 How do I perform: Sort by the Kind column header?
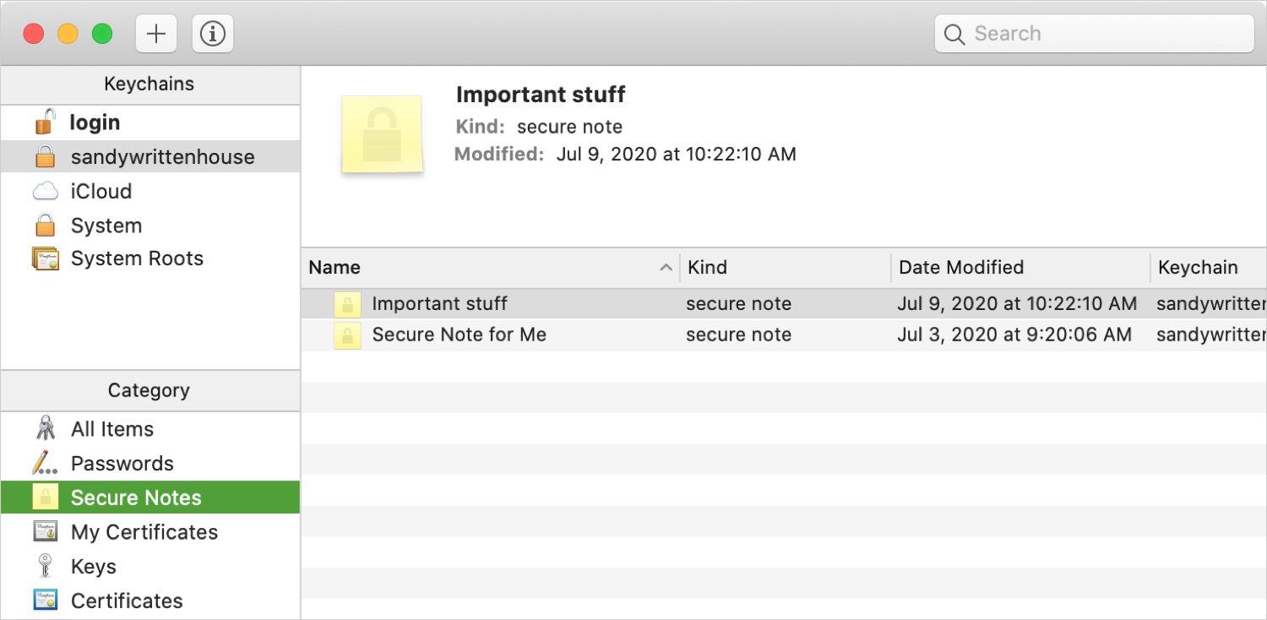click(x=786, y=268)
